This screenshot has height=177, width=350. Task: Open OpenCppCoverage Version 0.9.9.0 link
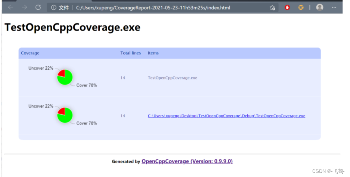tap(187, 161)
